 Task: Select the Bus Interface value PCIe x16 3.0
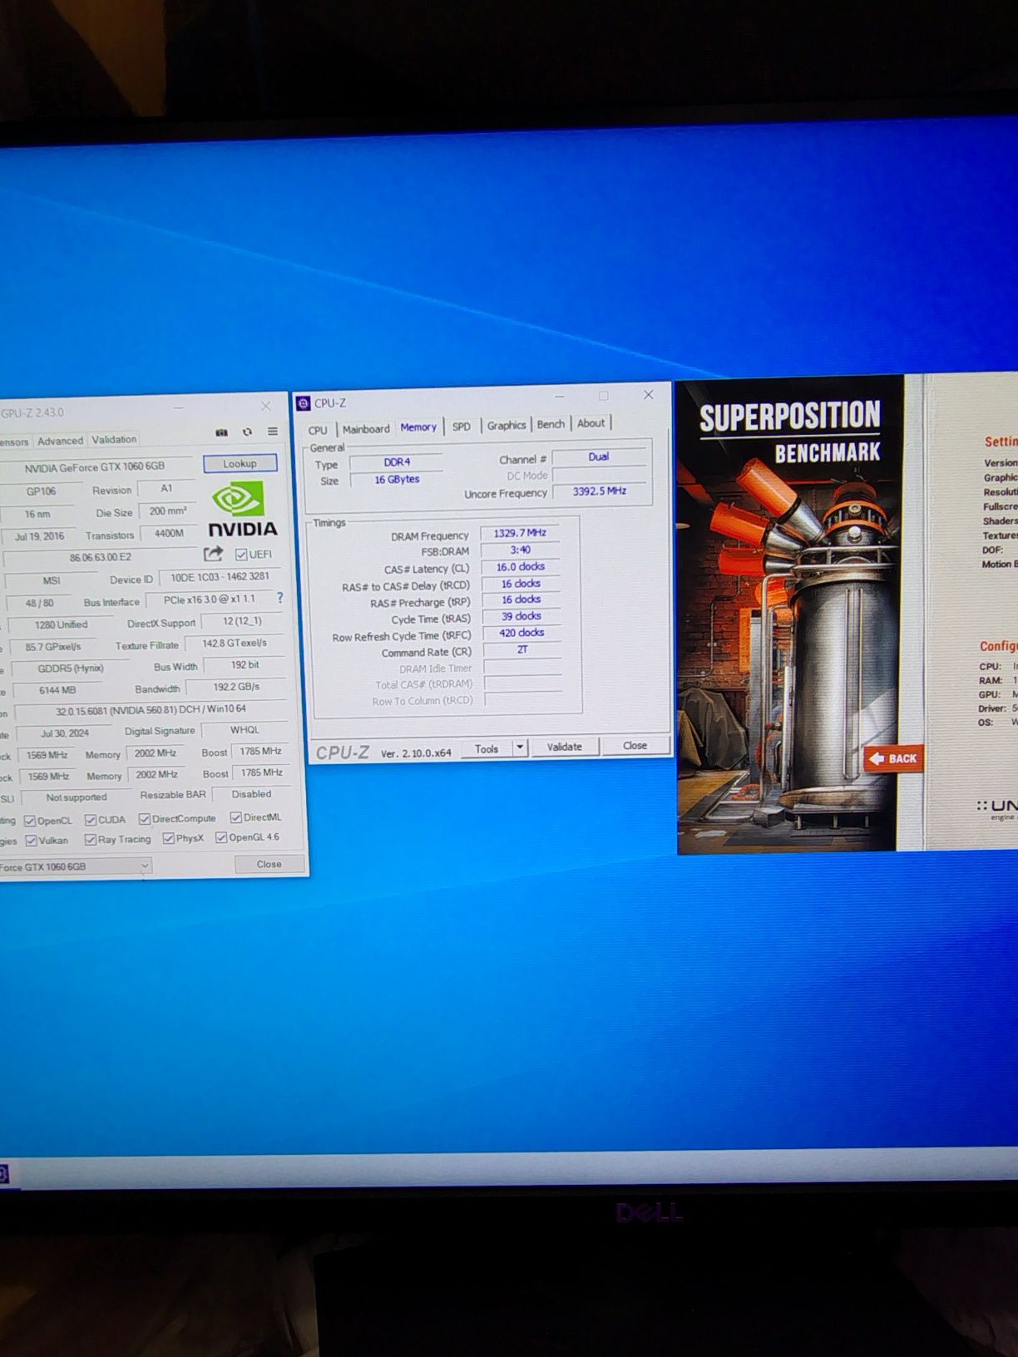[x=209, y=599]
